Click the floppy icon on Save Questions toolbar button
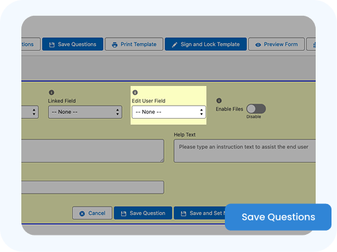The image size is (337, 252). [52, 45]
